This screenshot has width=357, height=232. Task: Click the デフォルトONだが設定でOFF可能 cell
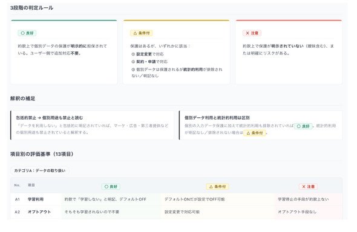[x=194, y=199]
